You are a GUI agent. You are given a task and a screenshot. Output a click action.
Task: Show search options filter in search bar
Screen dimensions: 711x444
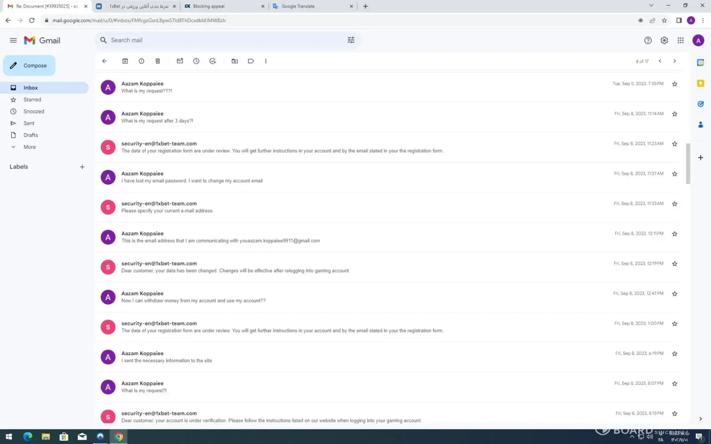(351, 40)
